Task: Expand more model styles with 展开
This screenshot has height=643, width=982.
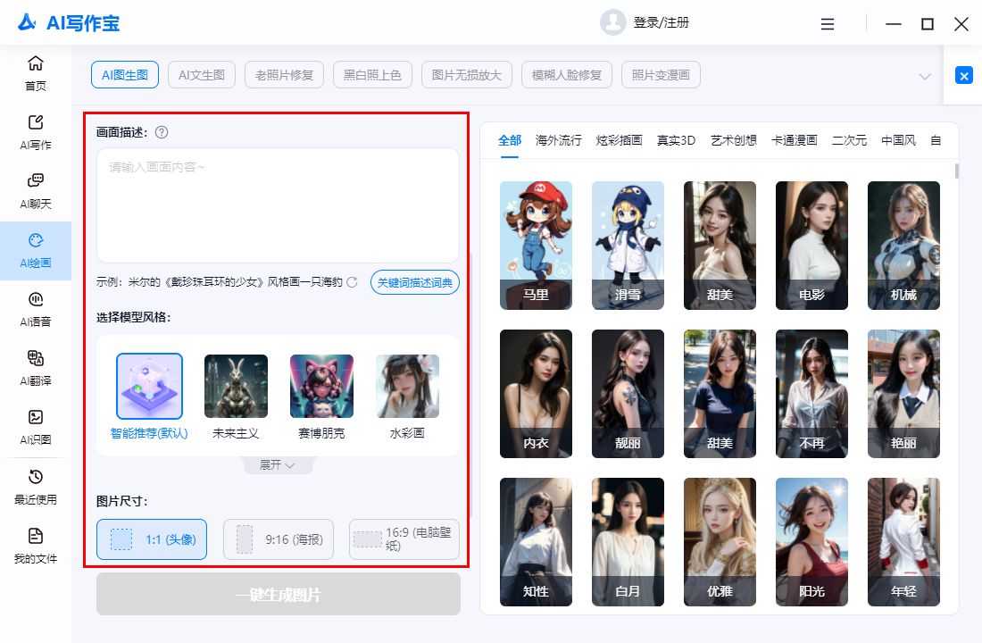Action: tap(278, 465)
